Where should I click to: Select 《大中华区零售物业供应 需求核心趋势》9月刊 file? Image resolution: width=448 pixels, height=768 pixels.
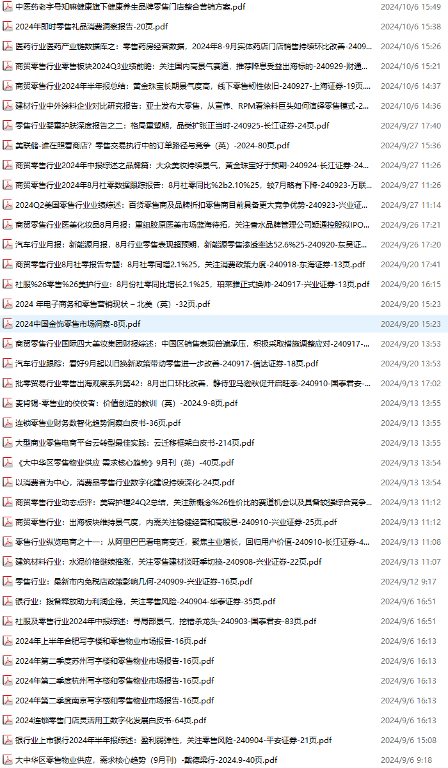pyautogui.click(x=125, y=463)
